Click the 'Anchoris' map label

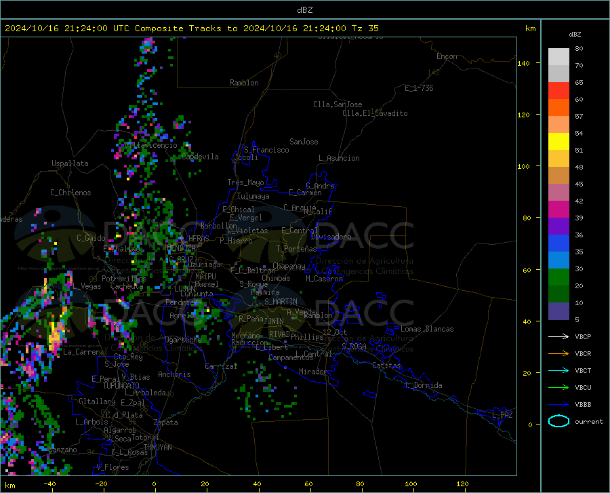click(174, 374)
